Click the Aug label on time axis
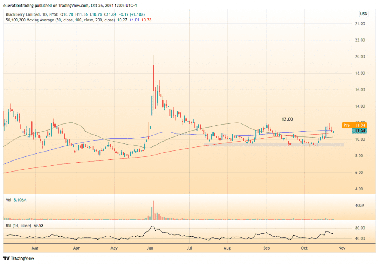Viewport: 379px width, 264px height. click(227, 248)
